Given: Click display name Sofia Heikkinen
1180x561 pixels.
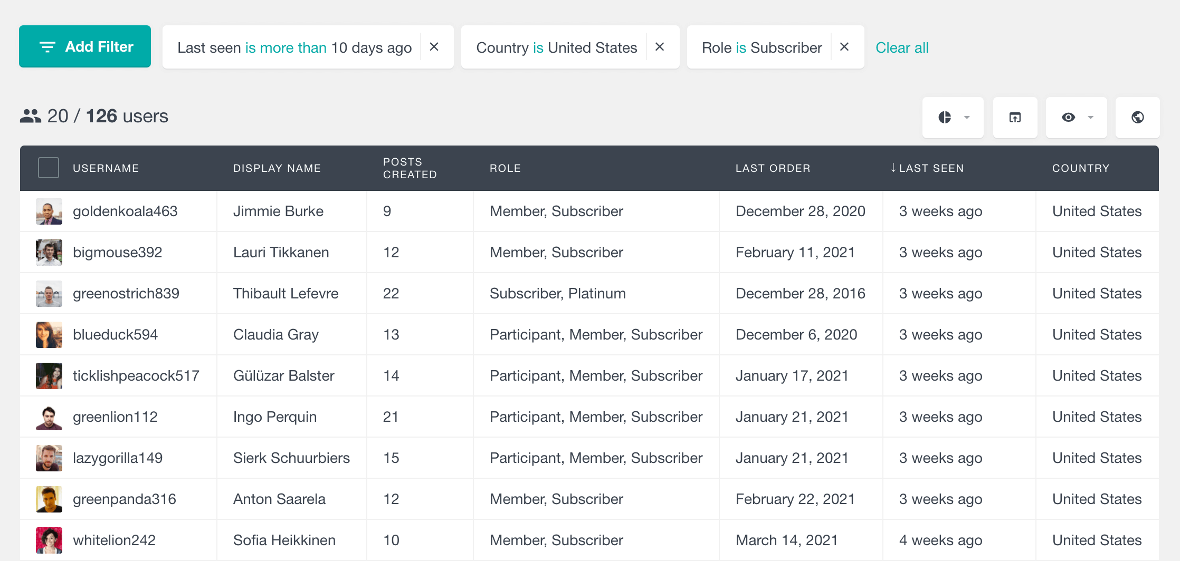Looking at the screenshot, I should [x=284, y=540].
